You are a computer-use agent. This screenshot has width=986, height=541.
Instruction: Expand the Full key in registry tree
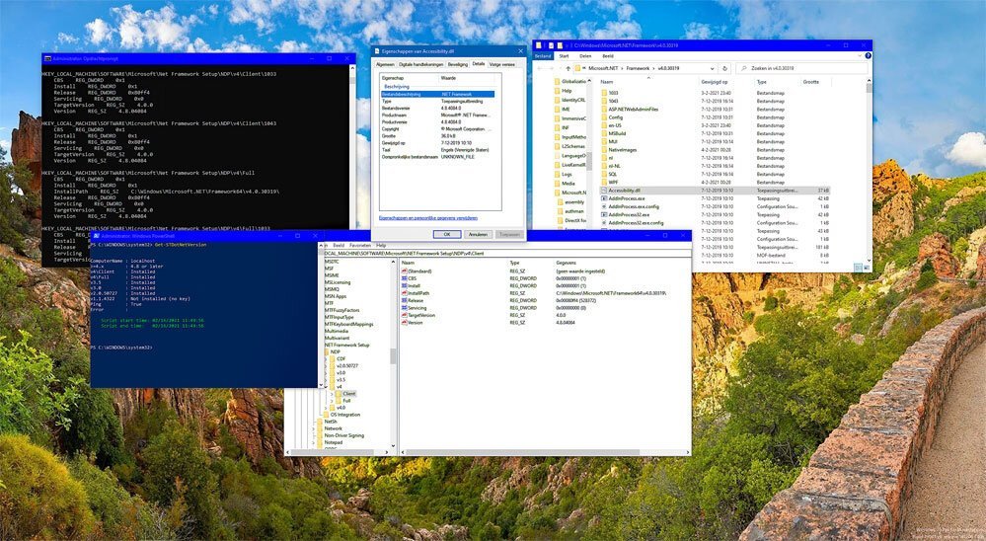click(332, 401)
